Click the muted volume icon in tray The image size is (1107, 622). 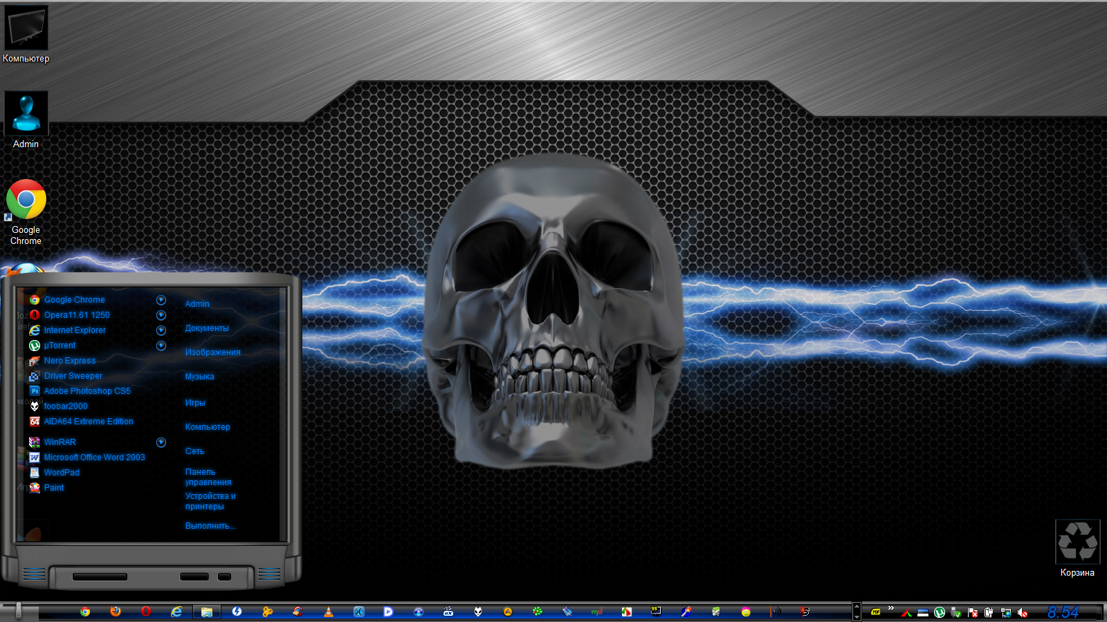(x=1023, y=612)
